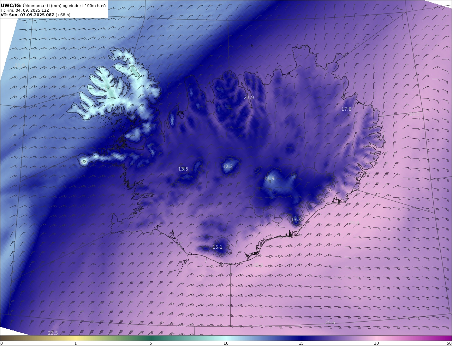Image resolution: width=452 pixels, height=346 pixels.
Task: Click the 17.8 value label on the map
Action: click(346, 109)
